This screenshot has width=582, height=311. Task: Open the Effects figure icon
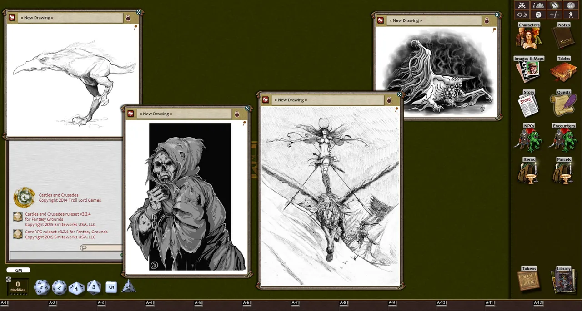click(x=570, y=15)
